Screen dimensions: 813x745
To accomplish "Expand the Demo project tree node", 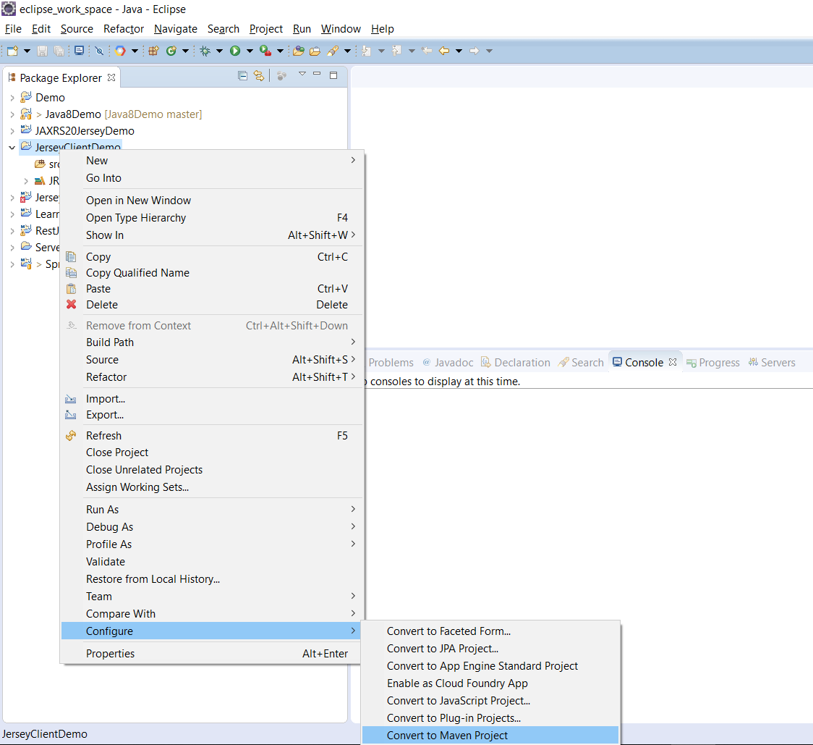I will 12,98.
